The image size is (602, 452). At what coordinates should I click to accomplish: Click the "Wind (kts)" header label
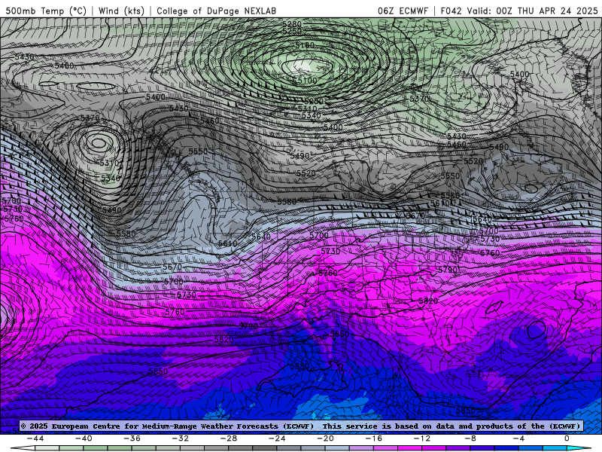[121, 11]
